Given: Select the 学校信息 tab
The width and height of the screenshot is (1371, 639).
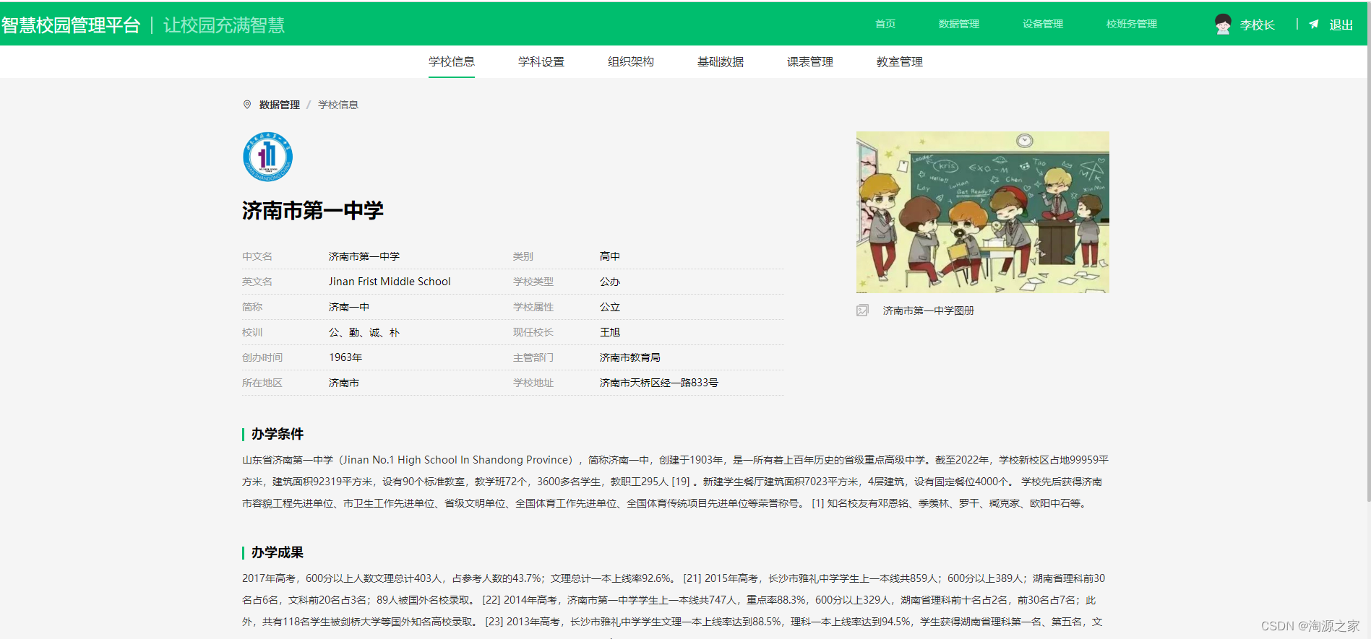Looking at the screenshot, I should pyautogui.click(x=452, y=62).
